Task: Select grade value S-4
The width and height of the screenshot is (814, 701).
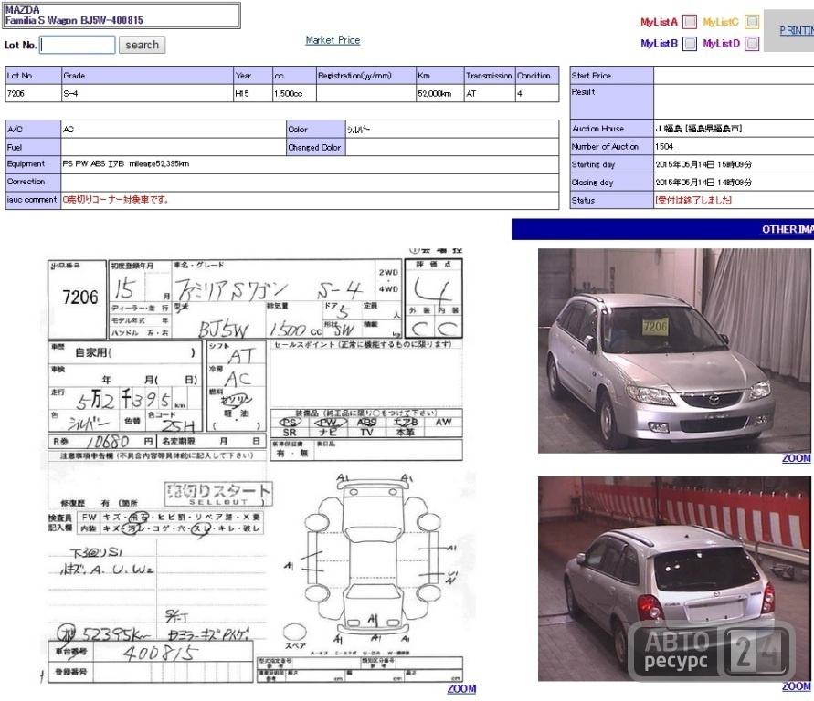Action: (x=70, y=93)
